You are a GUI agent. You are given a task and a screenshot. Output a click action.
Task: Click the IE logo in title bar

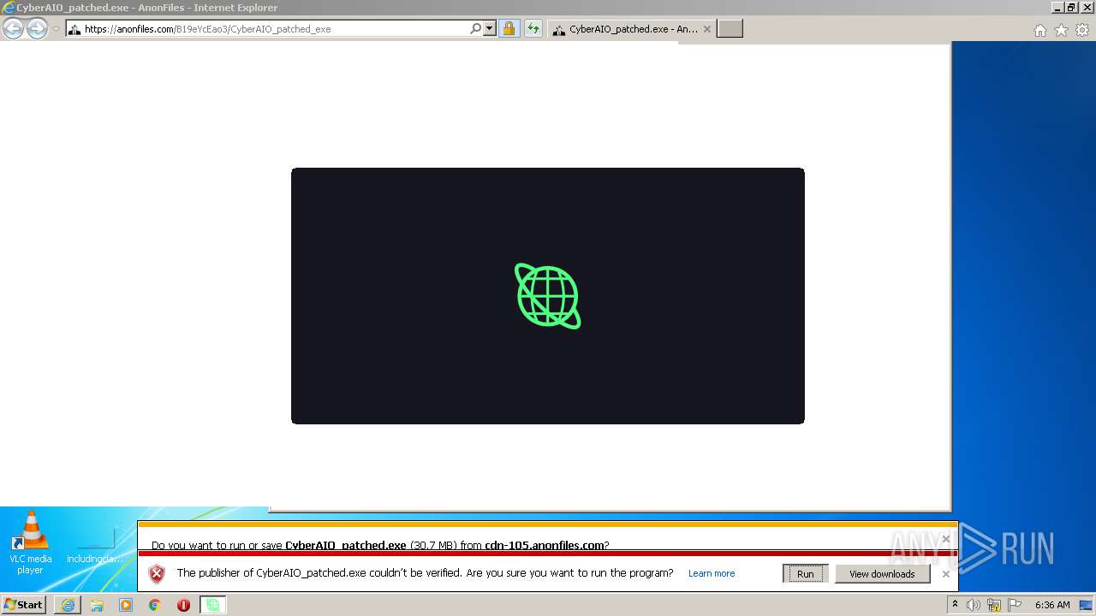pos(9,7)
